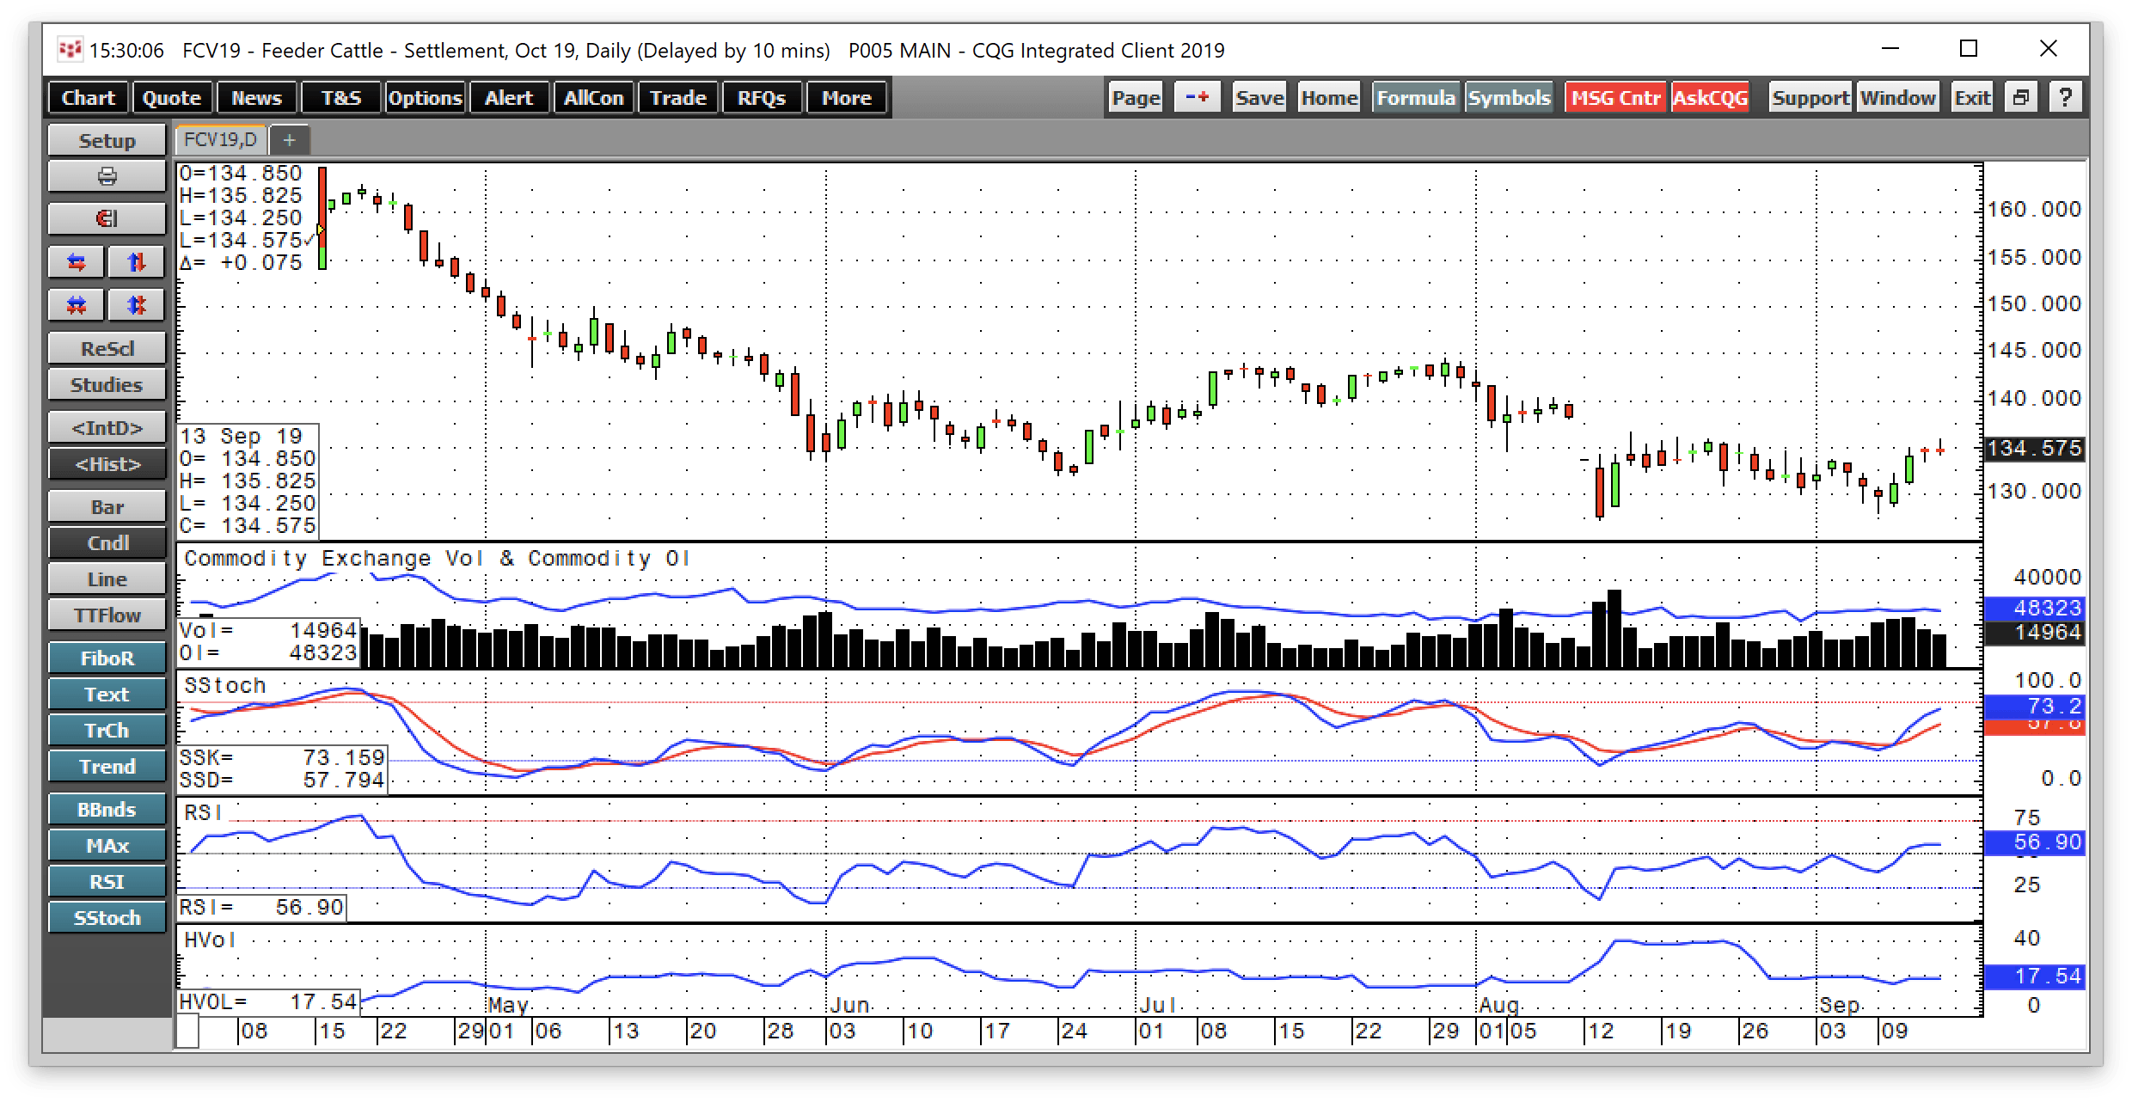Open the Options menu
This screenshot has height=1102, width=2132.
425,97
